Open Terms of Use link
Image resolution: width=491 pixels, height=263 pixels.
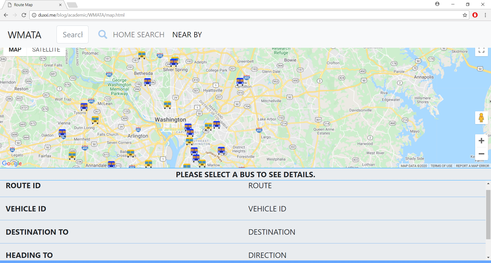(441, 166)
